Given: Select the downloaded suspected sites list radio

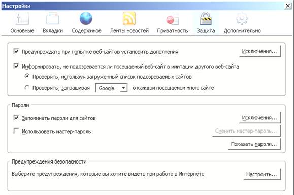Looking at the screenshot, I should tap(27, 76).
